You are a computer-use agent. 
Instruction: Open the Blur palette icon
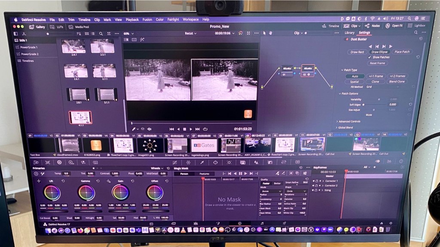point(256,163)
